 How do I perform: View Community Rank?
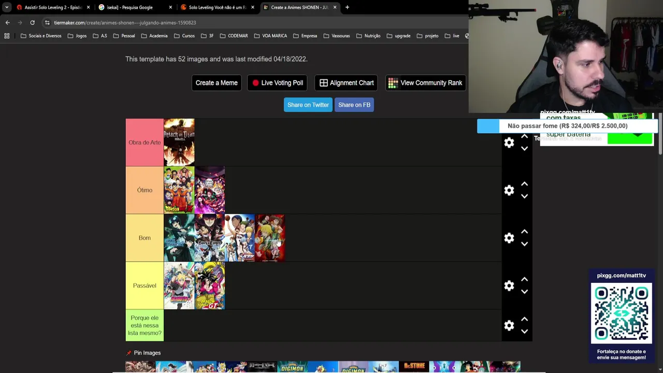click(426, 83)
